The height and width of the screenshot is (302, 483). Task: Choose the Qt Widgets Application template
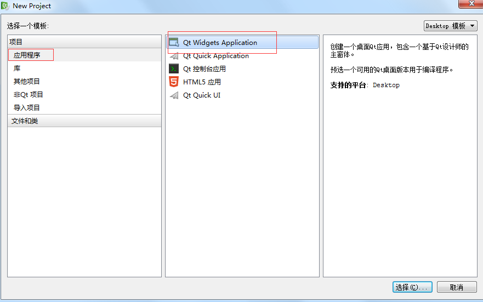point(242,43)
